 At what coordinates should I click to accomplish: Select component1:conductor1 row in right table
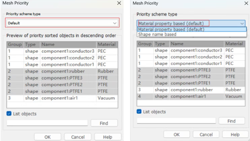(191, 63)
